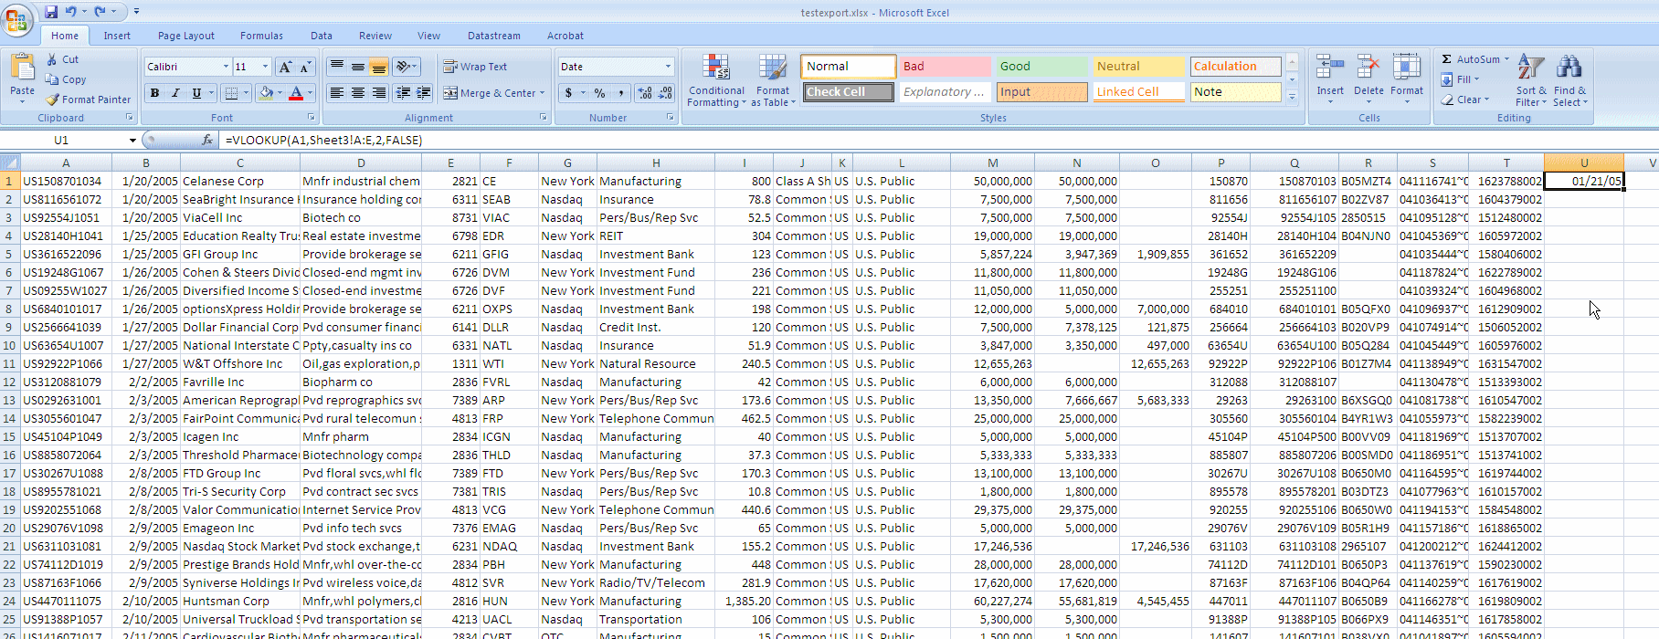This screenshot has height=639, width=1659.
Task: Toggle Bold formatting
Action: pos(154,93)
